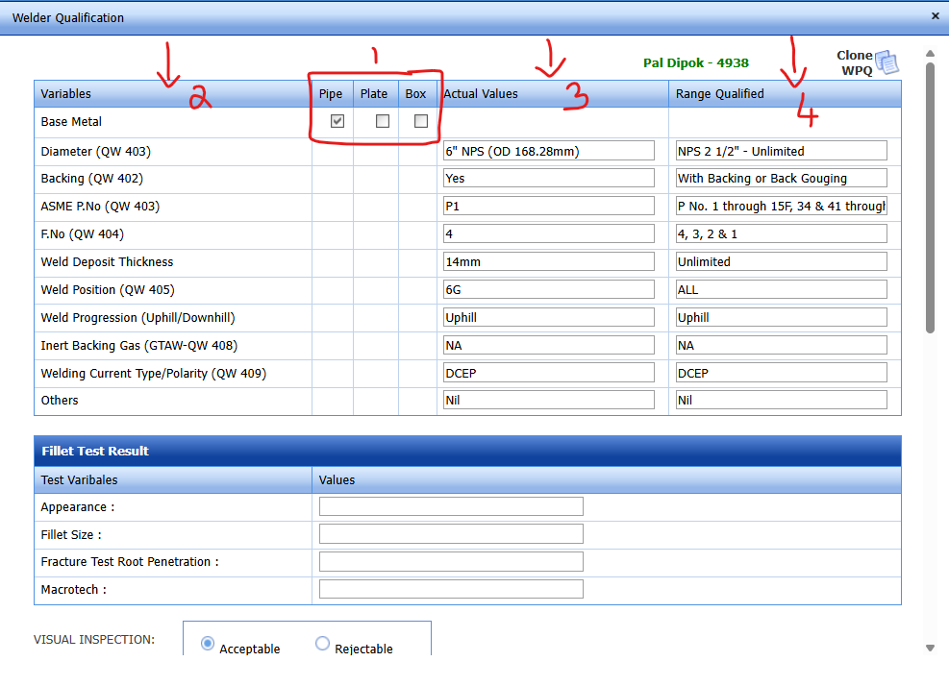Screen dimensions: 949x686
Task: Click the Weld Deposit Thickness actual value
Action: click(548, 262)
